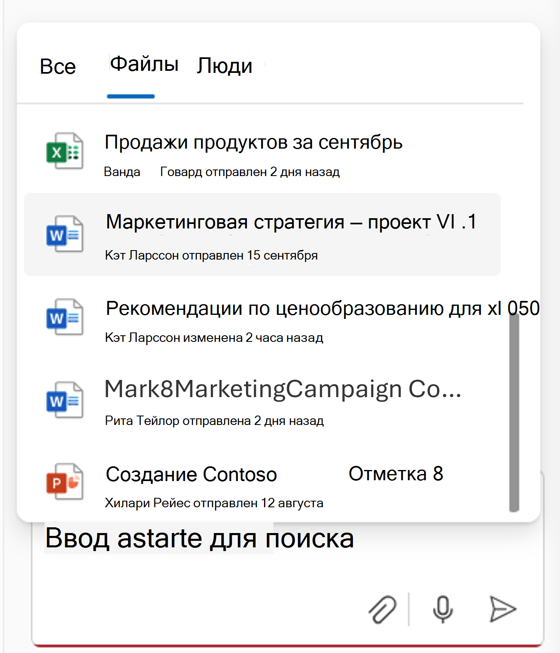Open Mark8MarketingCampaign Co... file
Screen dimensions: 560x653
tap(283, 389)
